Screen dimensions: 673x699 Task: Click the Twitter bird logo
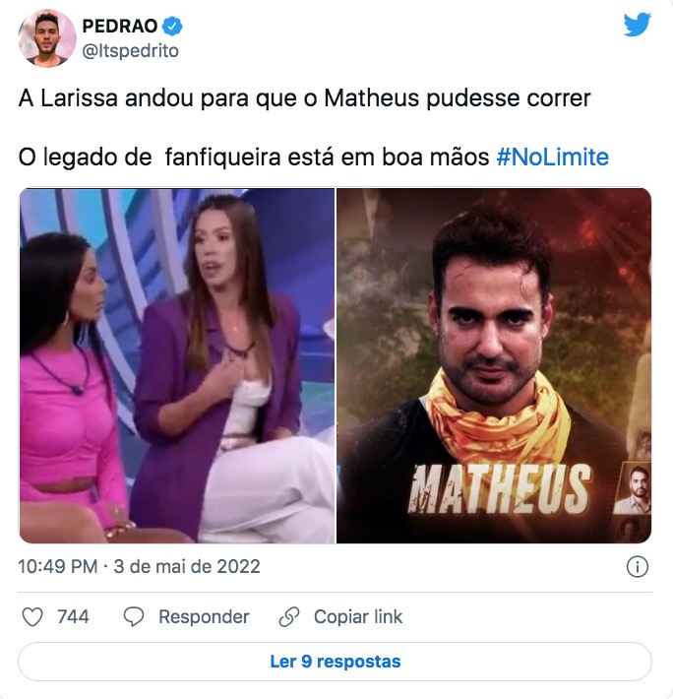tap(637, 25)
